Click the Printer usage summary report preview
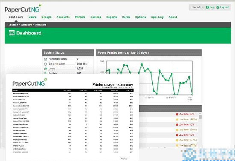This screenshot has width=235, height=161. pyautogui.click(x=72, y=117)
